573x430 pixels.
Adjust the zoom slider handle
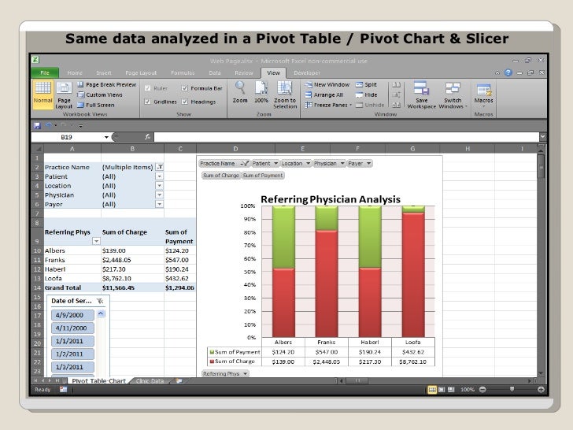coord(512,389)
